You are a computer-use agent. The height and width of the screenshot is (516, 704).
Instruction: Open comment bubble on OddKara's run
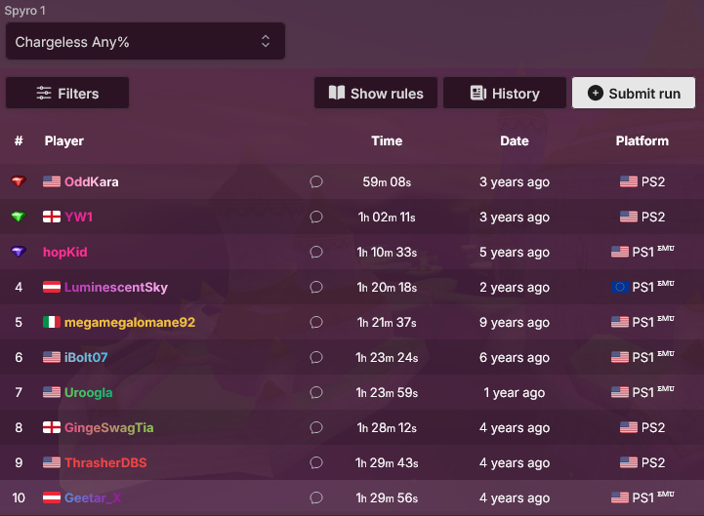pyautogui.click(x=316, y=181)
